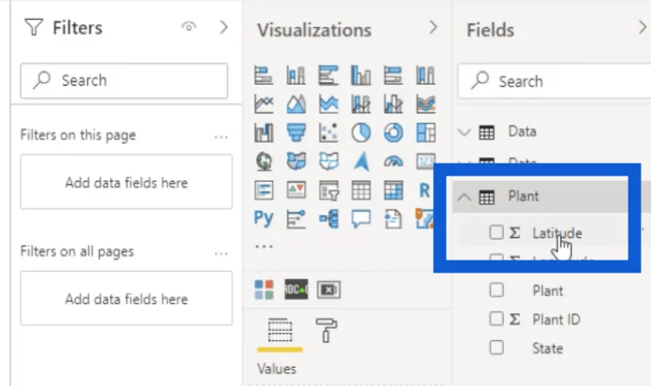Add a Slicer visual
This screenshot has height=386, width=651.
(328, 190)
